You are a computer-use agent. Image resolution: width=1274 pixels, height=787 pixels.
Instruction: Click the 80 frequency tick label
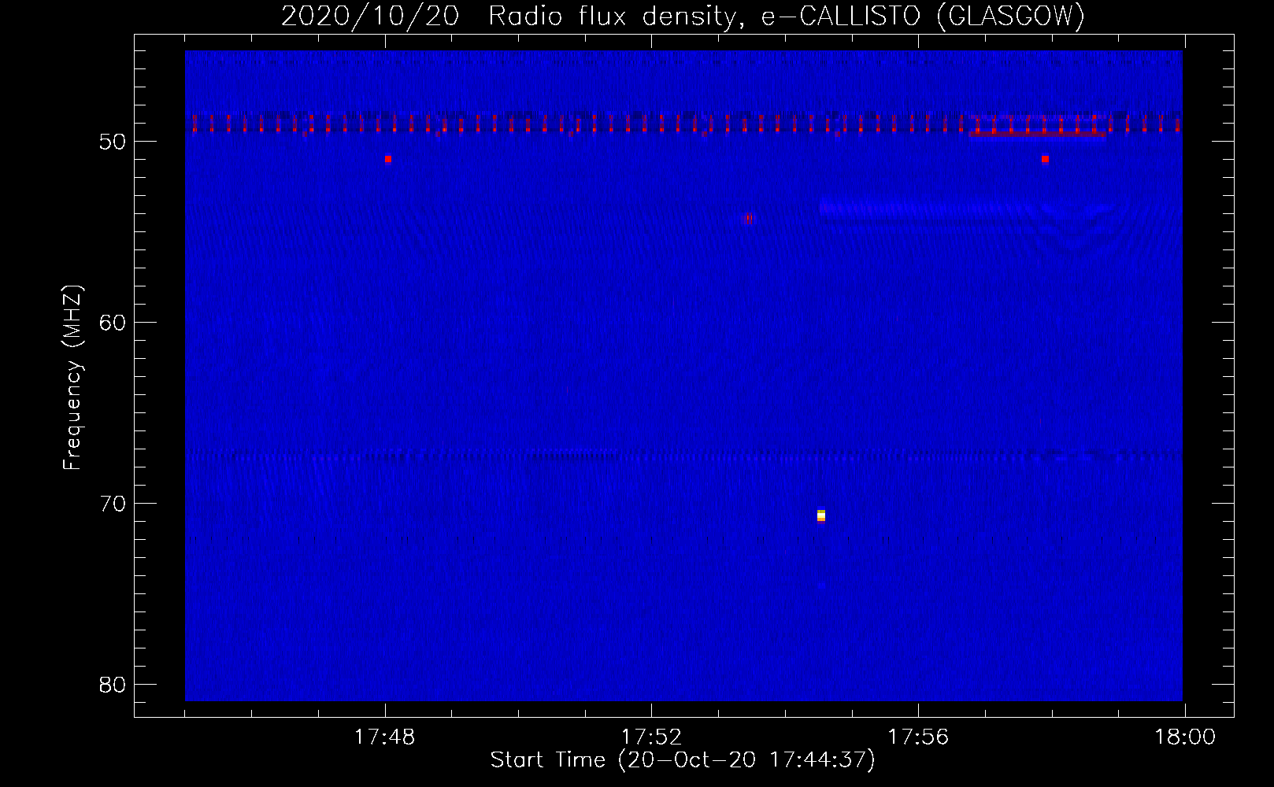coord(113,685)
